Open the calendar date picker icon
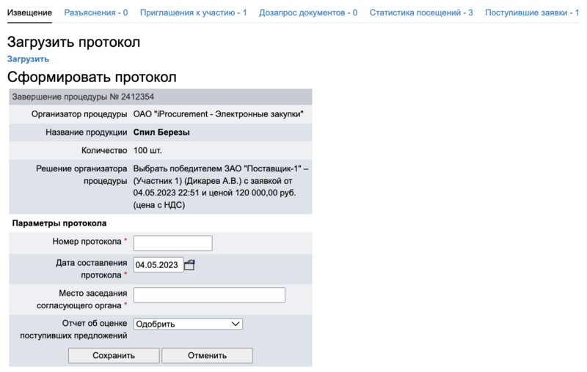The width and height of the screenshot is (587, 372). point(189,265)
